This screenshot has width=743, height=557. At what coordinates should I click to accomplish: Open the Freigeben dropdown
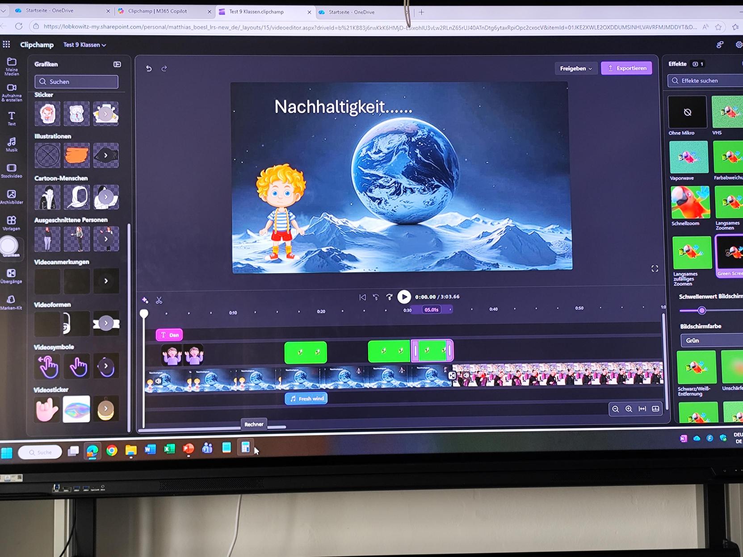575,68
